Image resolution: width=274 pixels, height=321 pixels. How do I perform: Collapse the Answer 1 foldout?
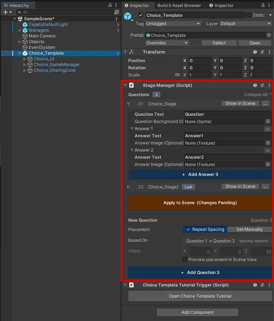[x=132, y=128]
